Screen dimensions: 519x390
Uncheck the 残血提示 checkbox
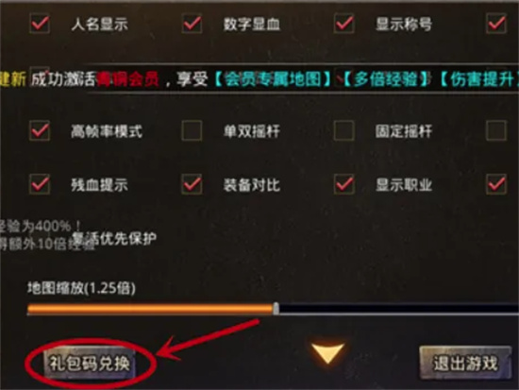pos(40,184)
